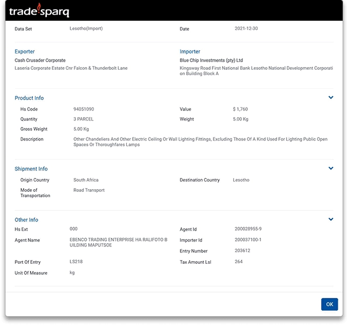Click destination country value Lesotho
347x332 pixels.
[241, 180]
